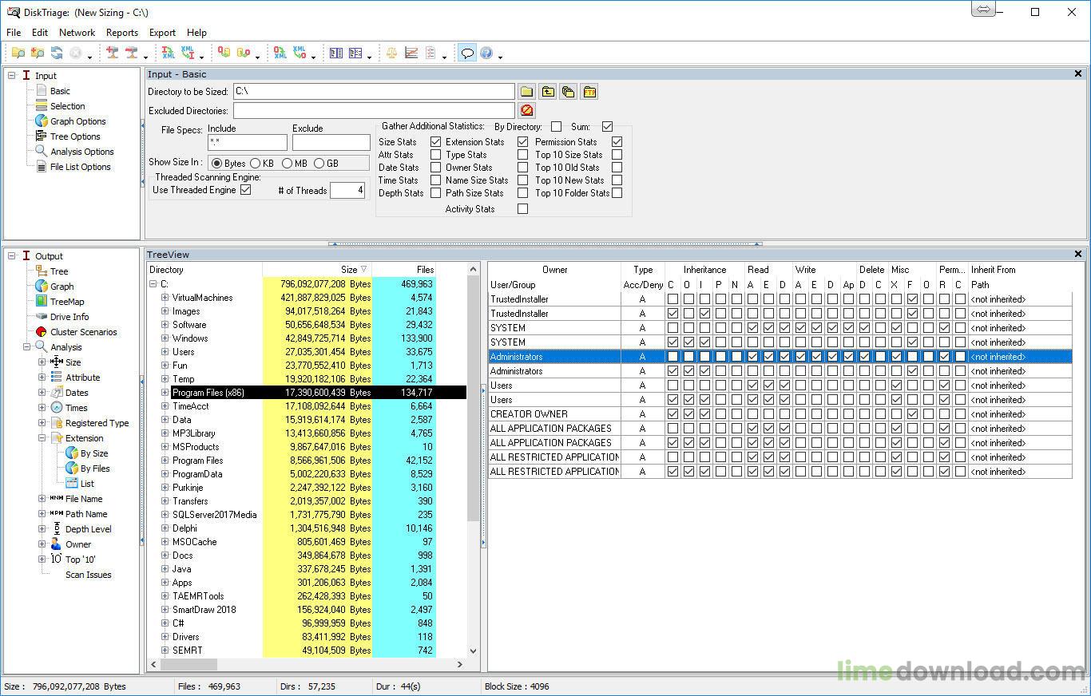Click the help question mark toolbar icon
The width and height of the screenshot is (1091, 696).
(x=486, y=53)
